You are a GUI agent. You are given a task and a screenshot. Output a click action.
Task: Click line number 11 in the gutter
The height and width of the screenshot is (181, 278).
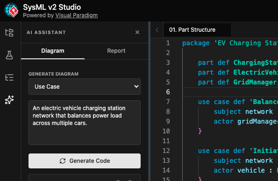click(166, 141)
